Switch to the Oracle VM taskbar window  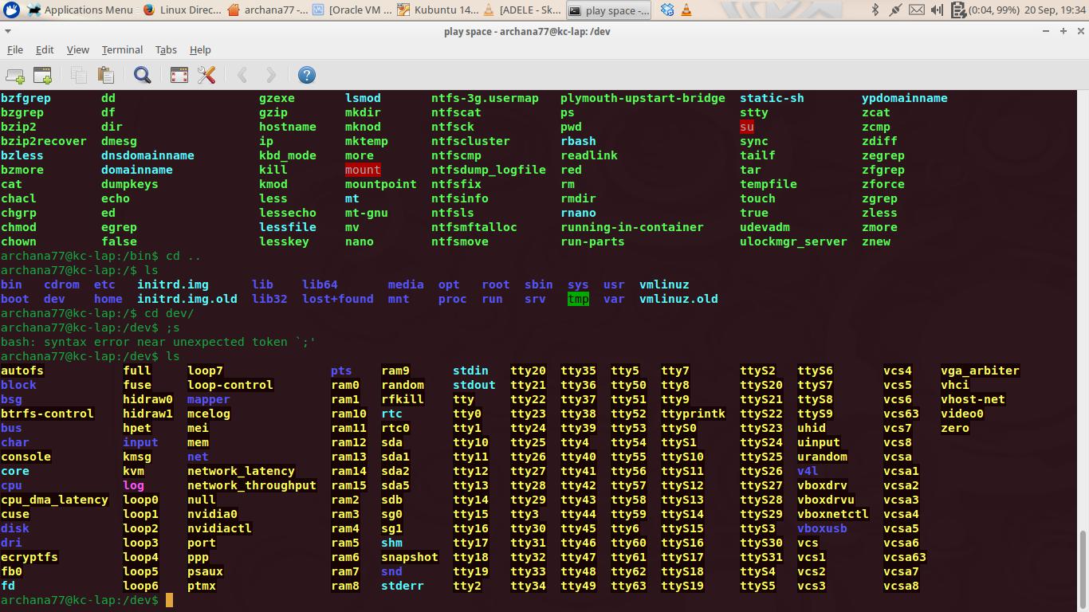point(351,10)
